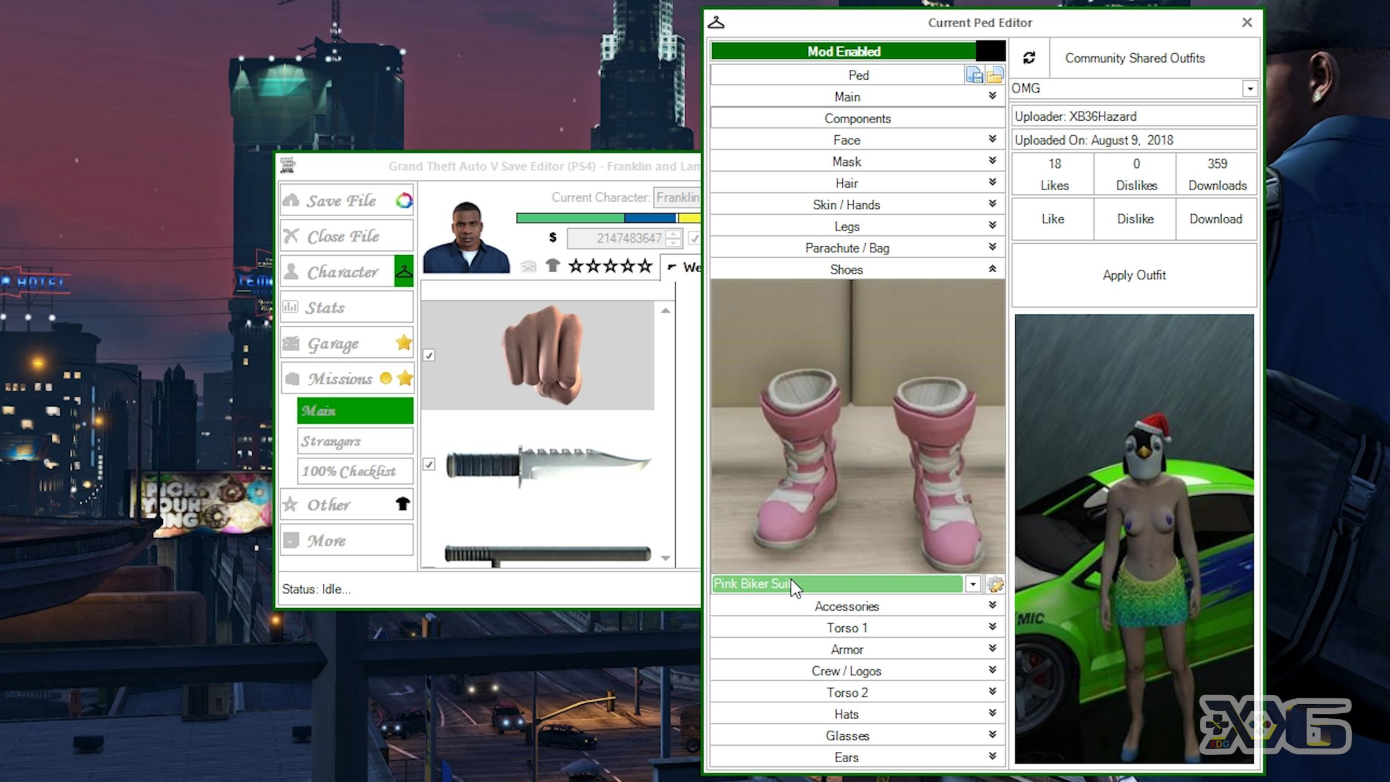This screenshot has height=782, width=1390.
Task: Toggle the Mod Enabled bar
Action: pos(843,51)
